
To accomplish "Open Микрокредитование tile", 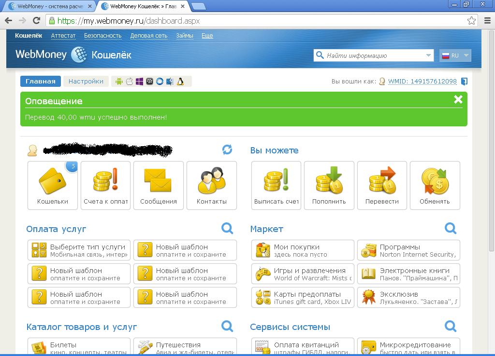I will click(x=408, y=346).
